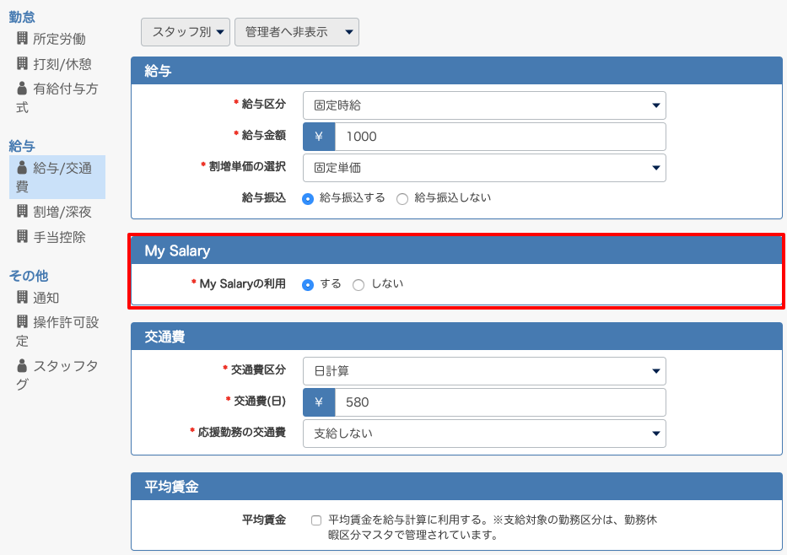The height and width of the screenshot is (555, 787).
Task: Click building icon beside 打刻/休憩
Action: click(x=22, y=63)
